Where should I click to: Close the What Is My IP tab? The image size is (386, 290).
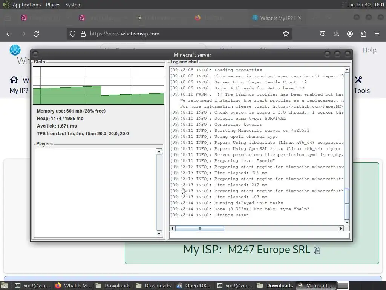(x=300, y=18)
